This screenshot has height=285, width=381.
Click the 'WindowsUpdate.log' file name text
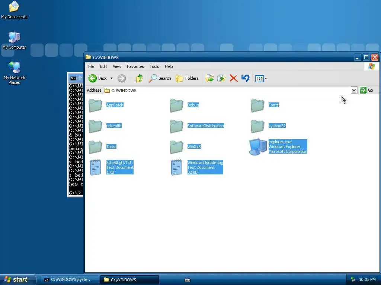tap(205, 163)
